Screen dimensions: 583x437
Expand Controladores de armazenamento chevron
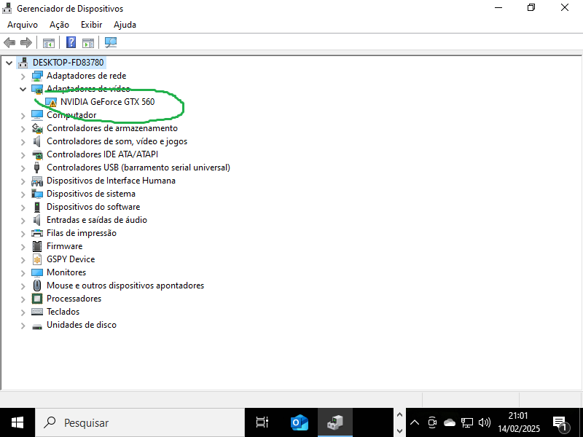[23, 129]
